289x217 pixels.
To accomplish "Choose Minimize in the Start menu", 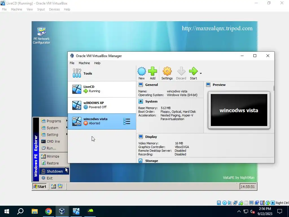I will point(54,157).
